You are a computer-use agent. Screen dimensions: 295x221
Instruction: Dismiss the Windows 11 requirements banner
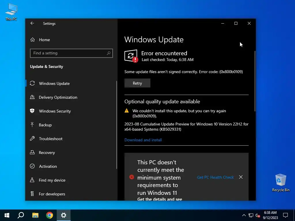point(241,177)
